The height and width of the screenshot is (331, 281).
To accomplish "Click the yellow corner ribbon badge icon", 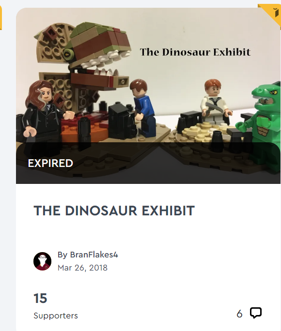I will (x=271, y=13).
